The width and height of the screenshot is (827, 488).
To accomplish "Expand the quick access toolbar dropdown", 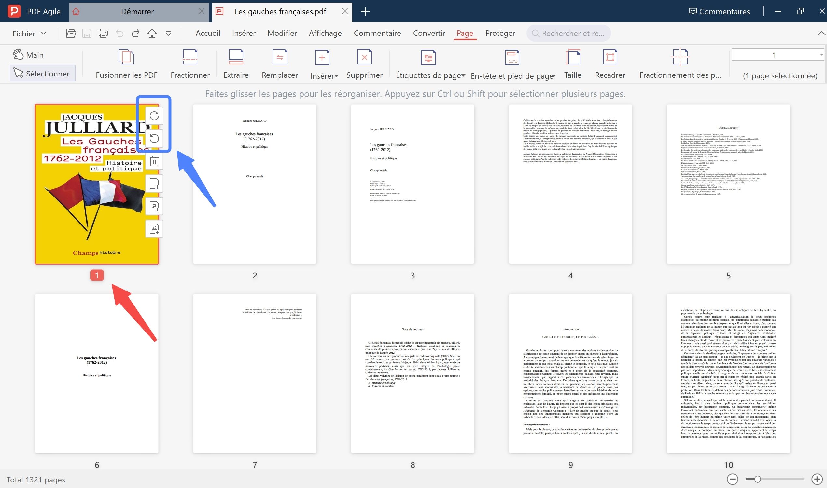I will (169, 34).
